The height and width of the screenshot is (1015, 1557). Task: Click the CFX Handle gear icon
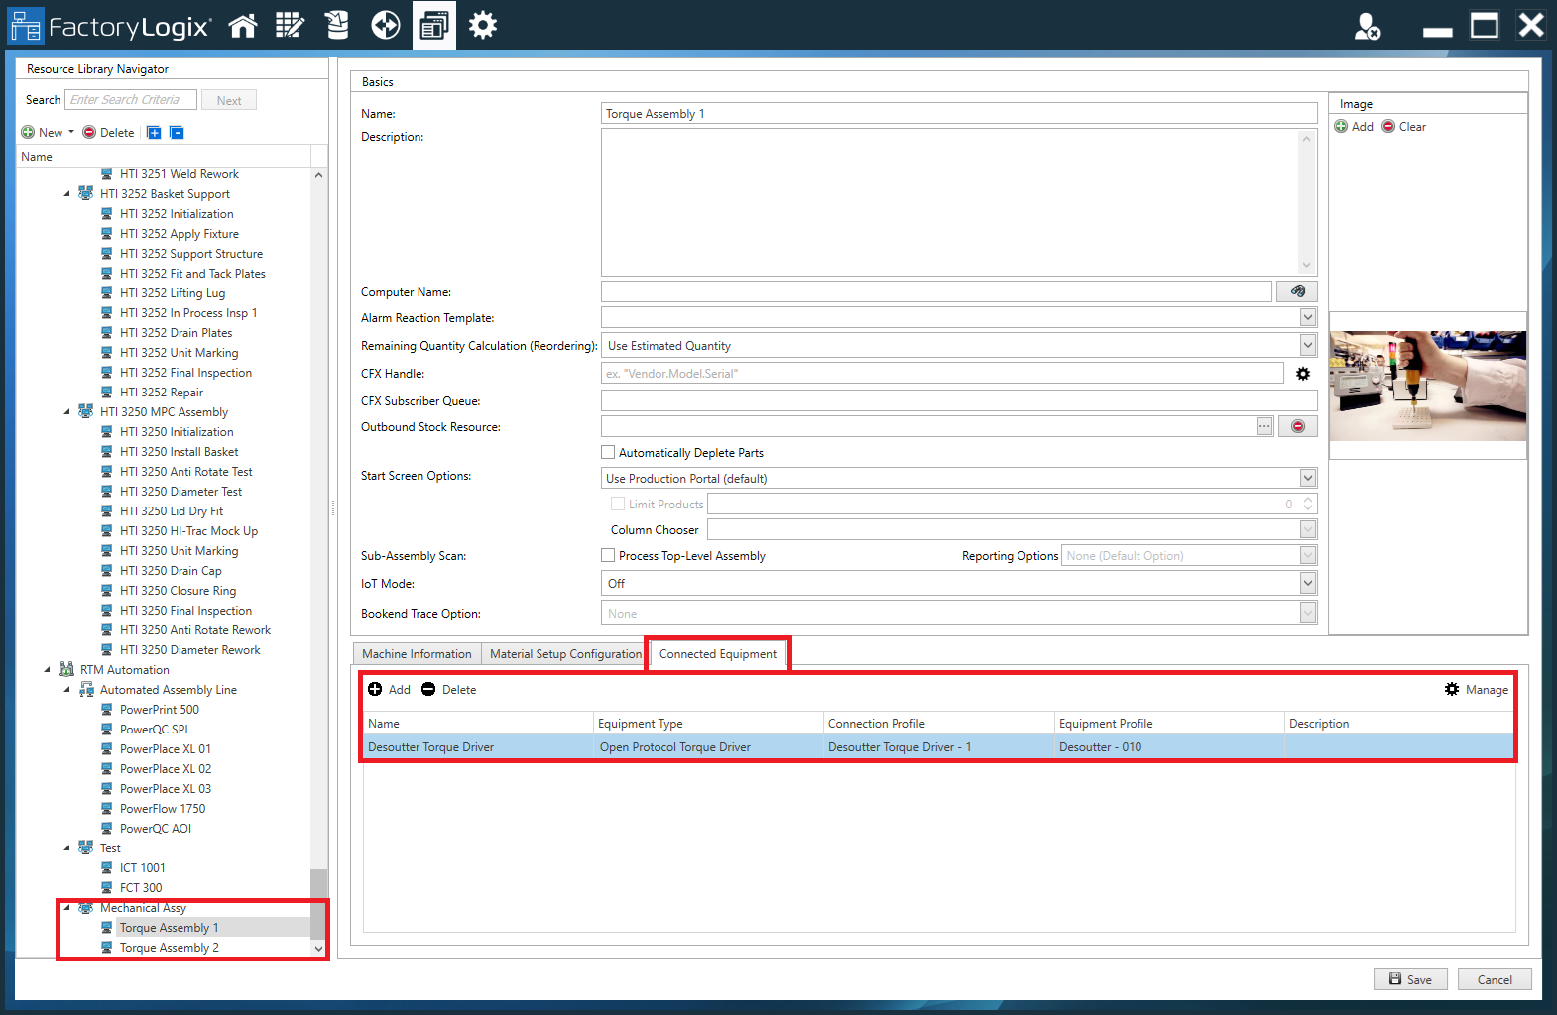click(x=1303, y=374)
